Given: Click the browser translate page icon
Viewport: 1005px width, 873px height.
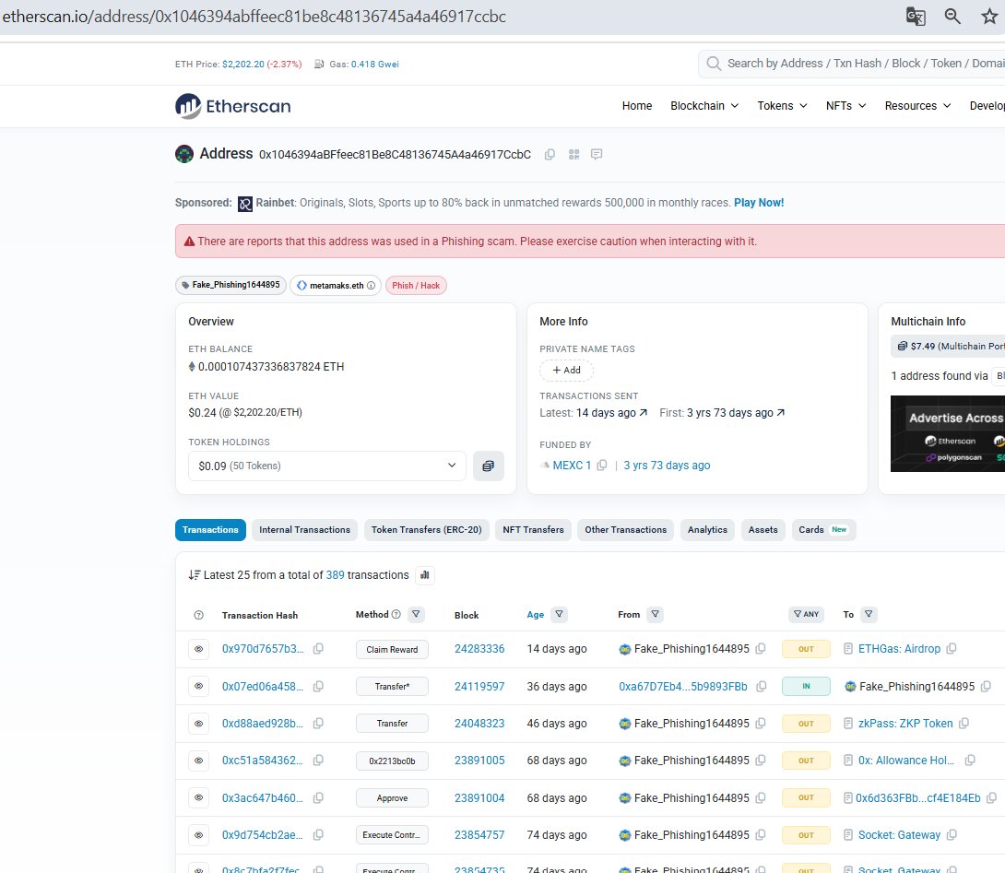Looking at the screenshot, I should [916, 16].
